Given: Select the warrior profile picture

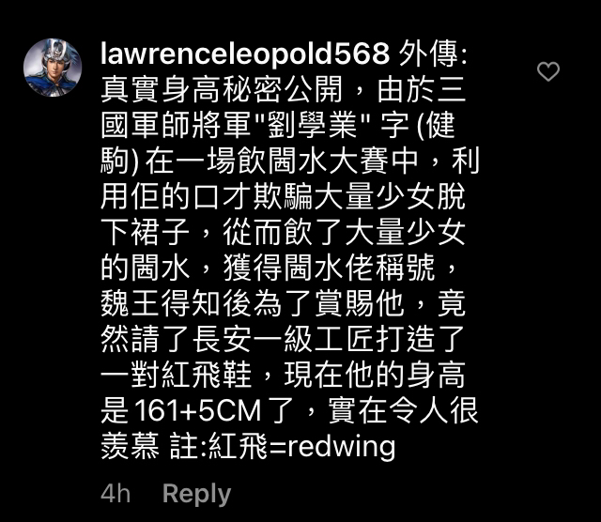Looking at the screenshot, I should click(53, 68).
